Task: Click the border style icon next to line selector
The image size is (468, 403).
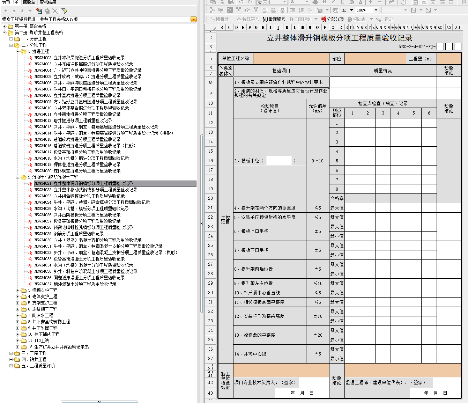Action: click(414, 10)
